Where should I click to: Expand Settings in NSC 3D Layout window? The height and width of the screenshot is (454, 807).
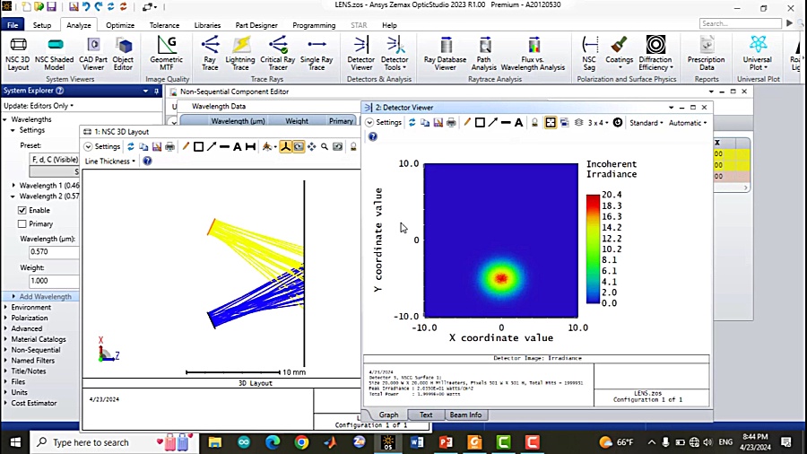tap(102, 147)
